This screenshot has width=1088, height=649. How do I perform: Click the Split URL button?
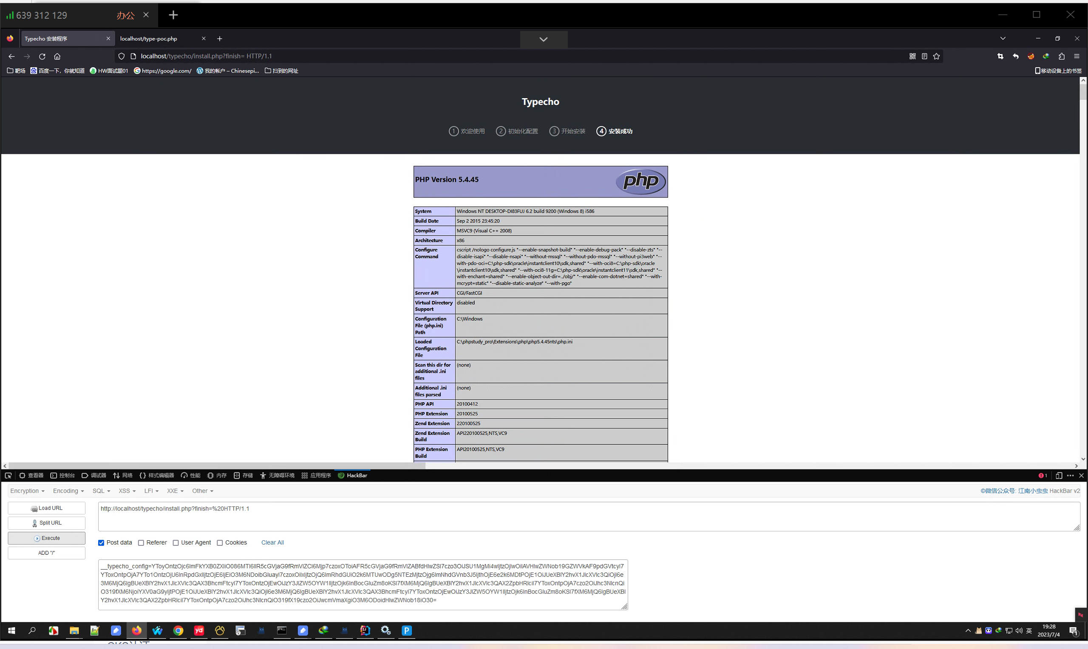point(46,523)
